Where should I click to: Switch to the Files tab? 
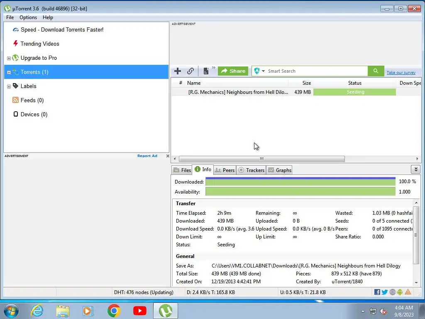pos(182,170)
